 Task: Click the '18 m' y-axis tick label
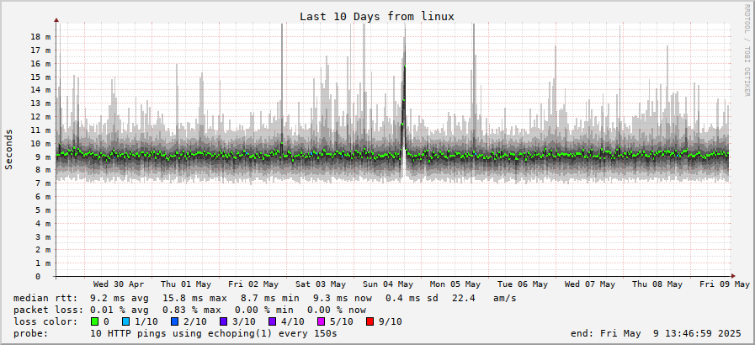point(41,36)
